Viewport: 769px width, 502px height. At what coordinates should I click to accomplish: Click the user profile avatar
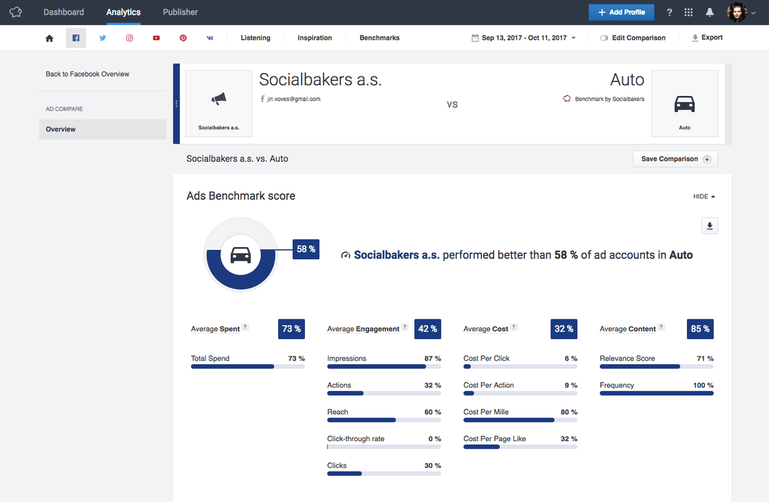[737, 12]
